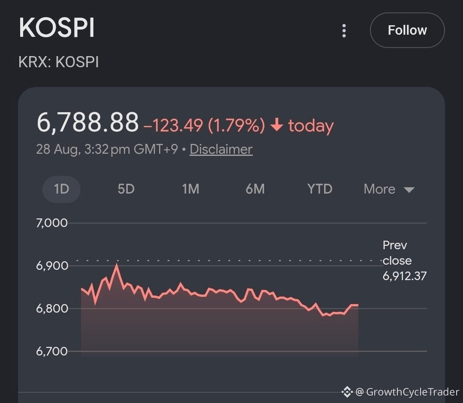Click the red down arrow indicator
The image size is (463, 403).
click(277, 125)
